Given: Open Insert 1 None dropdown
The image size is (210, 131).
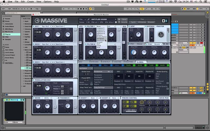Looking at the screenshot, I should (94, 98).
